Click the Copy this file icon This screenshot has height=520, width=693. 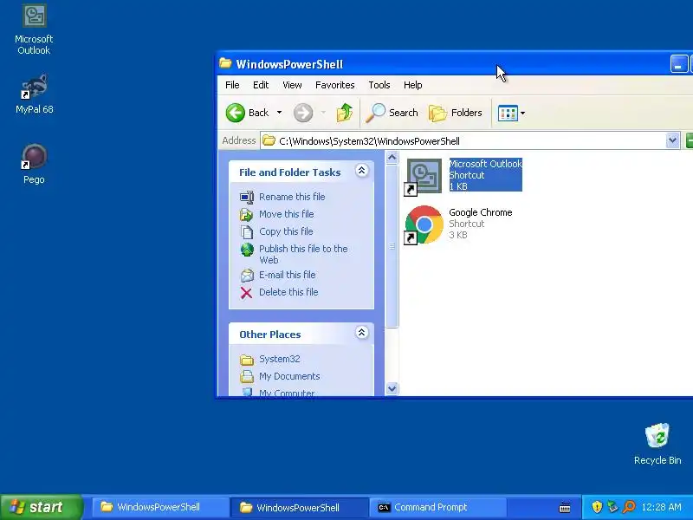click(247, 232)
